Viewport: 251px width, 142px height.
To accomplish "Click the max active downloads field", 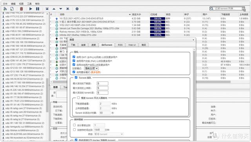I will (102, 83).
